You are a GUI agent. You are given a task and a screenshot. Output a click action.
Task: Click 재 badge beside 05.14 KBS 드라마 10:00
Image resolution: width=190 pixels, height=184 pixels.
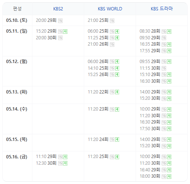(169, 109)
